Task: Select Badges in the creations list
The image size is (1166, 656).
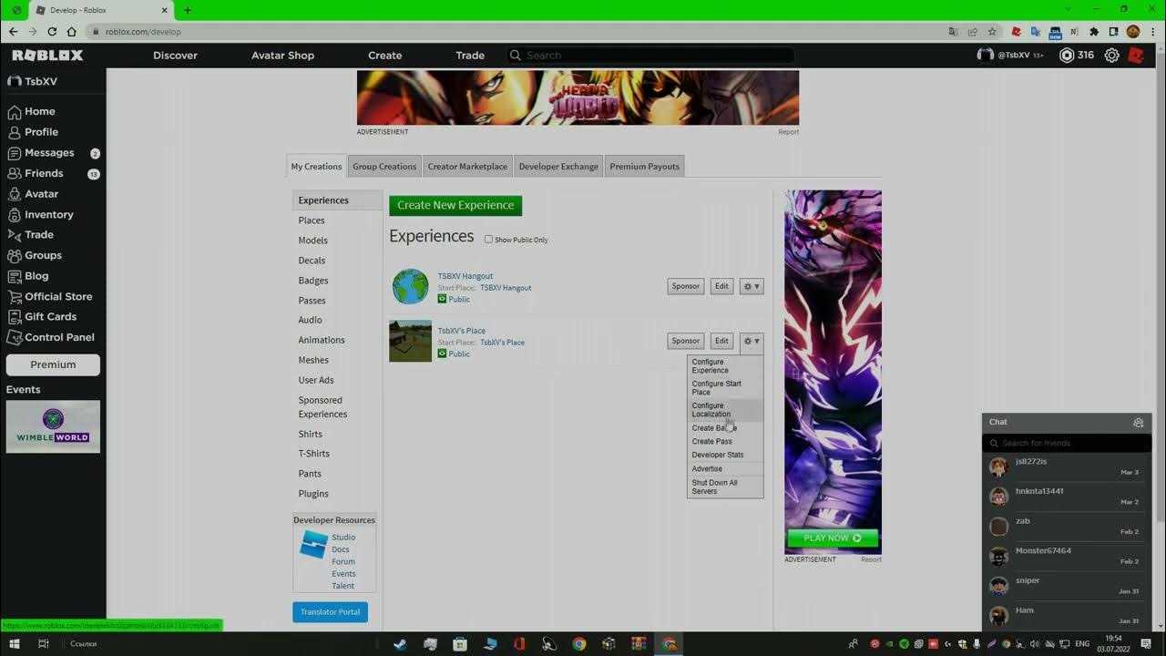Action: pos(313,281)
